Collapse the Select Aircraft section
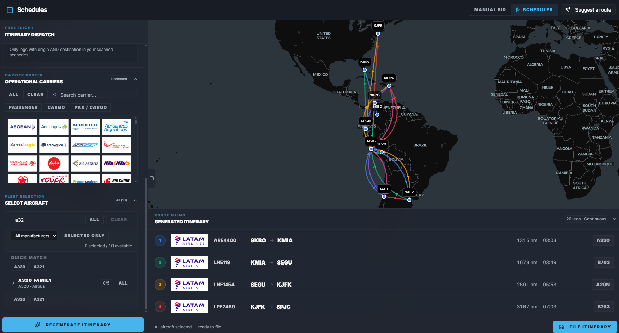 click(x=135, y=200)
